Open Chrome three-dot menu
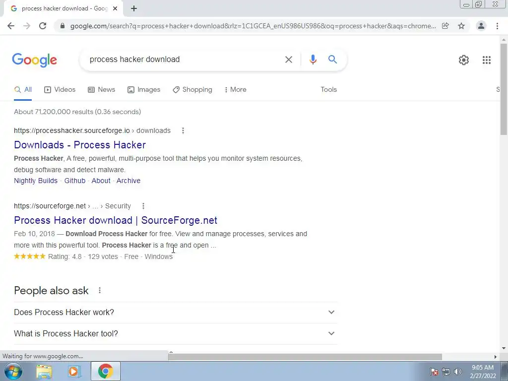This screenshot has width=508, height=381. click(x=497, y=26)
